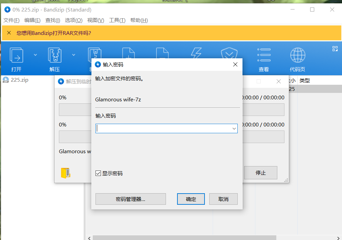Click the horizontal scrollbar thumb
The image size is (342, 240).
click(x=185, y=238)
